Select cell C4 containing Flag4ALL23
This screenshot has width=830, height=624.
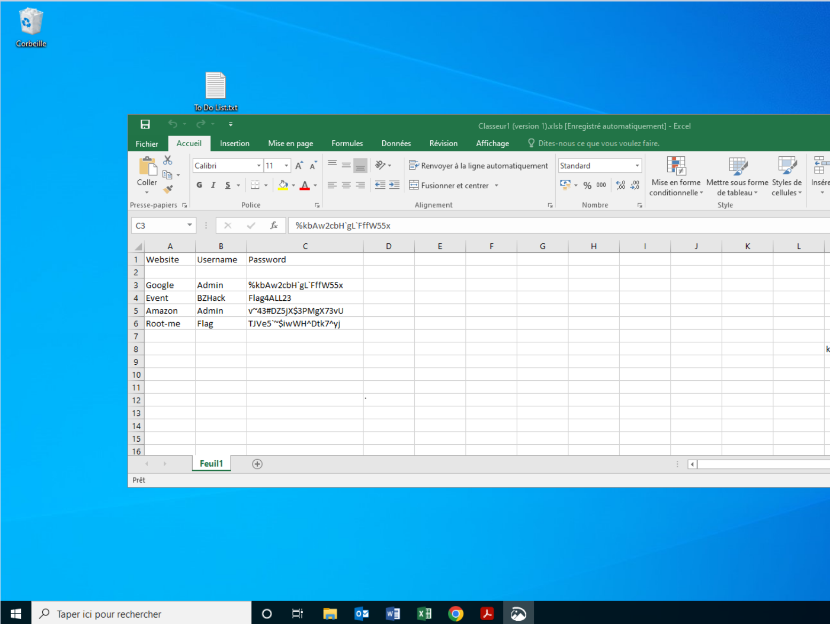[304, 298]
